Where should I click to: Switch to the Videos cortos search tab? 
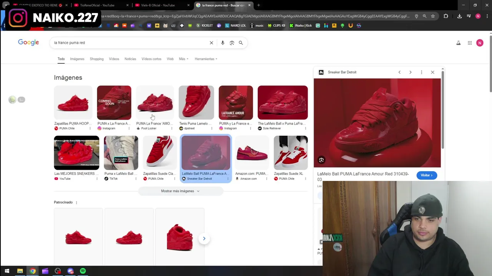pos(151,59)
